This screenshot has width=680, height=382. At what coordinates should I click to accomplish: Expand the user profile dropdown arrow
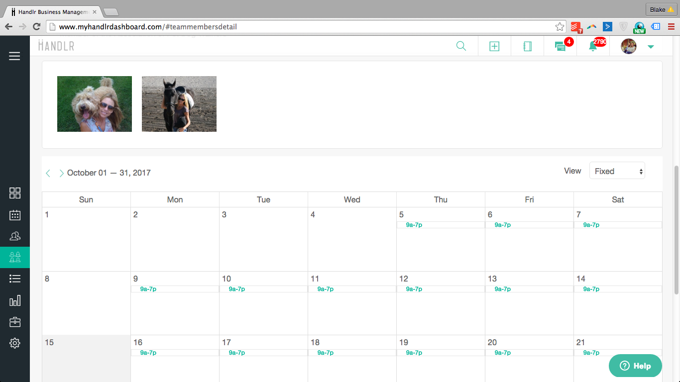click(x=650, y=47)
